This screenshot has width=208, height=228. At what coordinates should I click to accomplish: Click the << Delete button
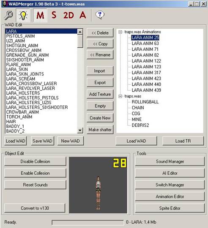pyautogui.click(x=100, y=33)
